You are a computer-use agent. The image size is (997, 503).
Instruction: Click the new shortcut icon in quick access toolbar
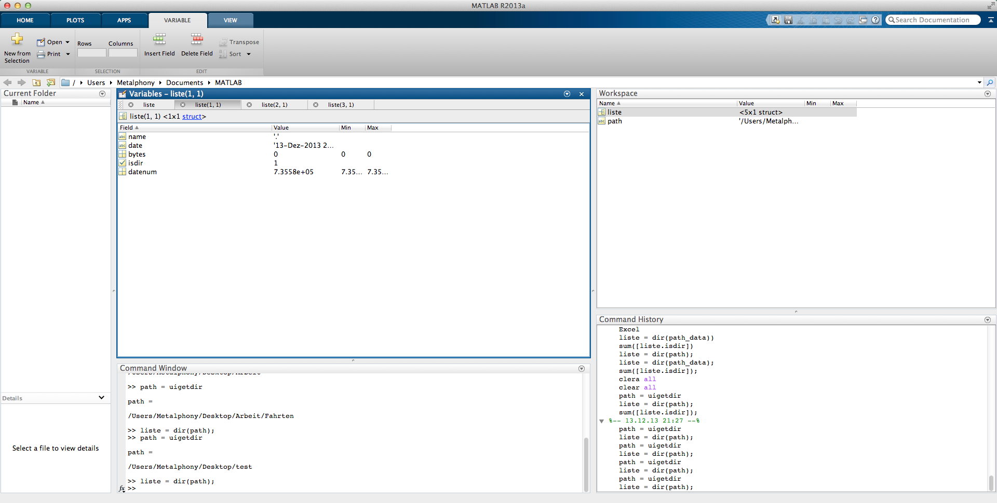[x=775, y=20]
